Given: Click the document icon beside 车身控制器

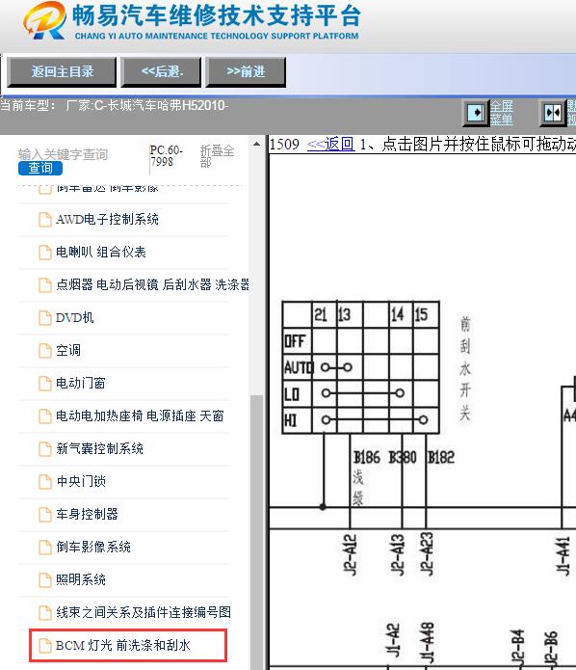Looking at the screenshot, I should [x=45, y=514].
